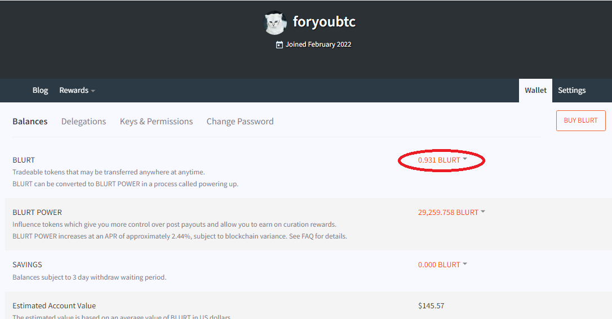612x319 pixels.
Task: Open the Settings tab
Action: [x=572, y=91]
